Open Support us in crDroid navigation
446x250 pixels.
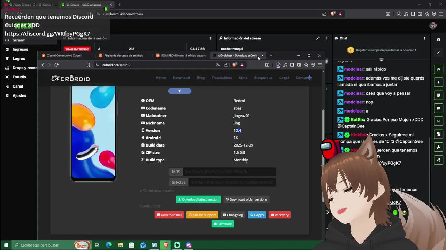click(x=263, y=78)
